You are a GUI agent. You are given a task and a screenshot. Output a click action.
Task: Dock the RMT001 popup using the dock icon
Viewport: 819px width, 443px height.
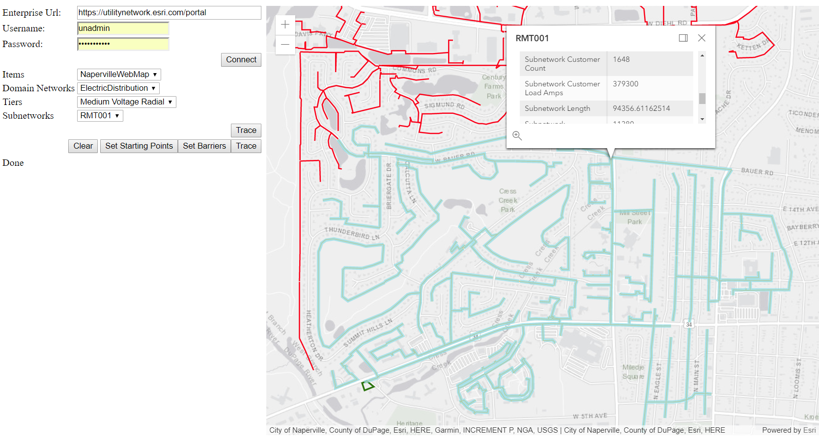683,38
